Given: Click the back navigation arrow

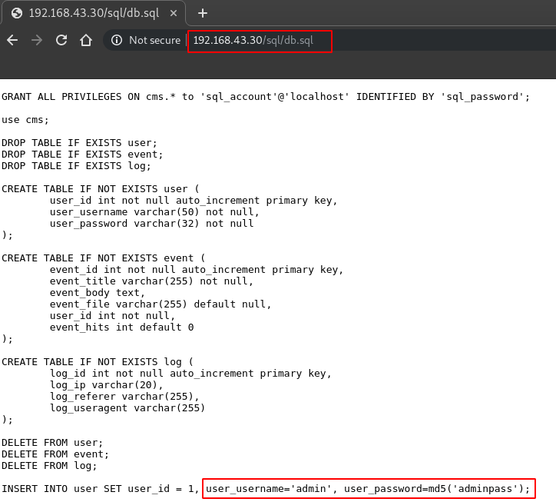Looking at the screenshot, I should [12, 40].
